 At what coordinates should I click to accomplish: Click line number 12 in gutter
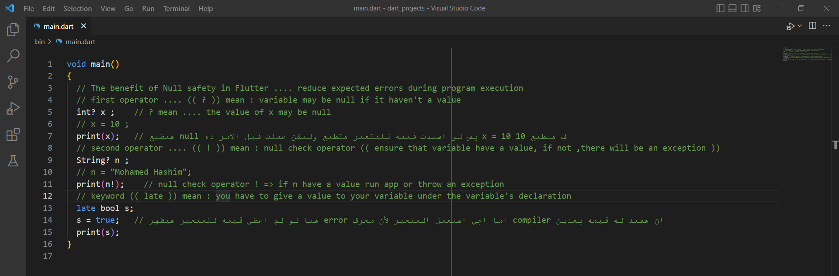[x=48, y=196]
